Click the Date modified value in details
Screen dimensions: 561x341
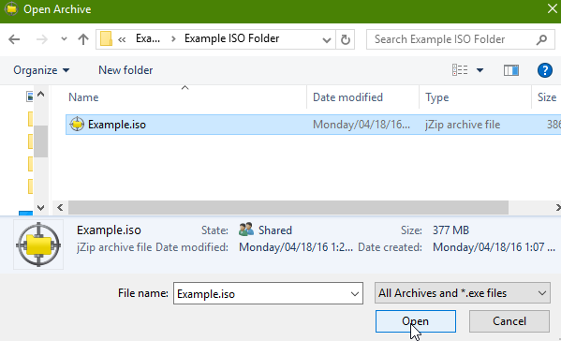tap(296, 247)
